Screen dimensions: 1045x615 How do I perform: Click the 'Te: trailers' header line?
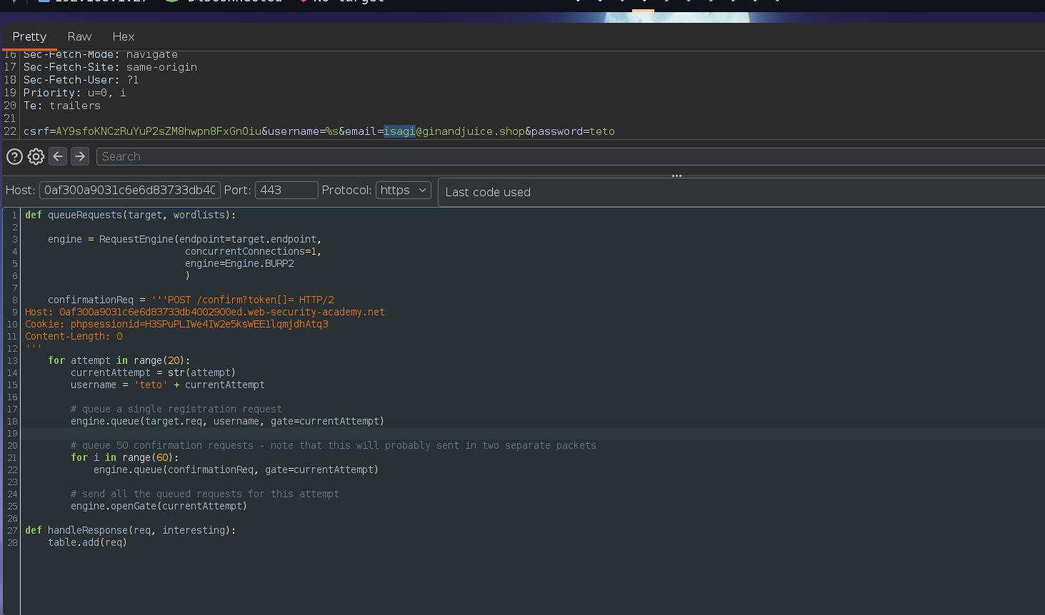(62, 106)
